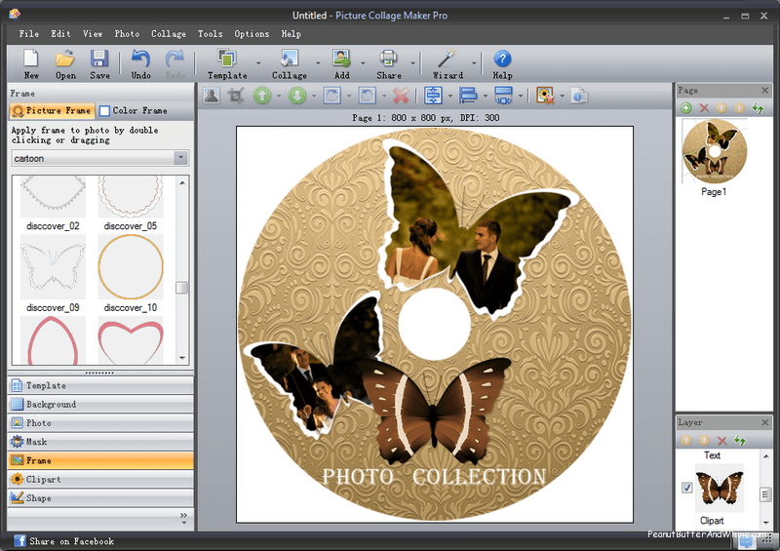
Task: Expand the Share button dropdown arrow
Action: coord(413,64)
